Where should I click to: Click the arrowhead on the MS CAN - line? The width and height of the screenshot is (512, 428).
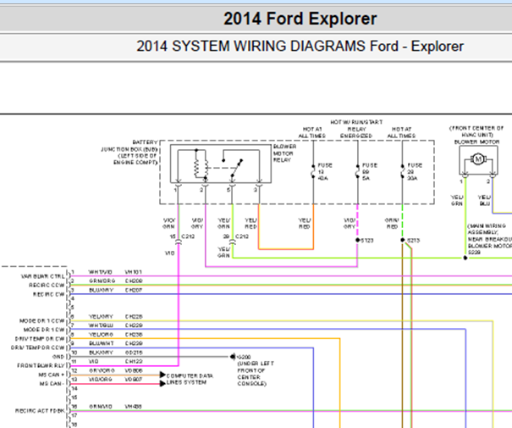point(162,384)
